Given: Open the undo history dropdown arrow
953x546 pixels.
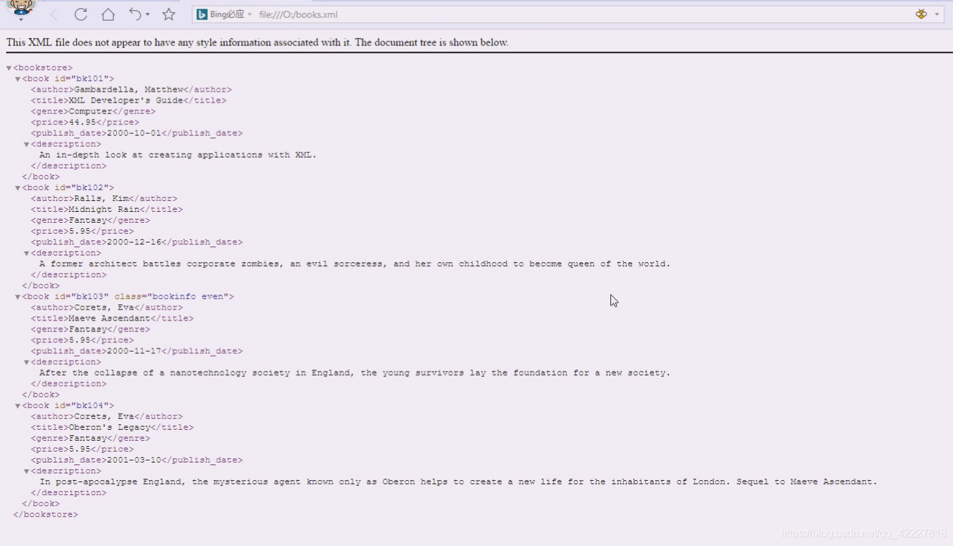Looking at the screenshot, I should 148,15.
